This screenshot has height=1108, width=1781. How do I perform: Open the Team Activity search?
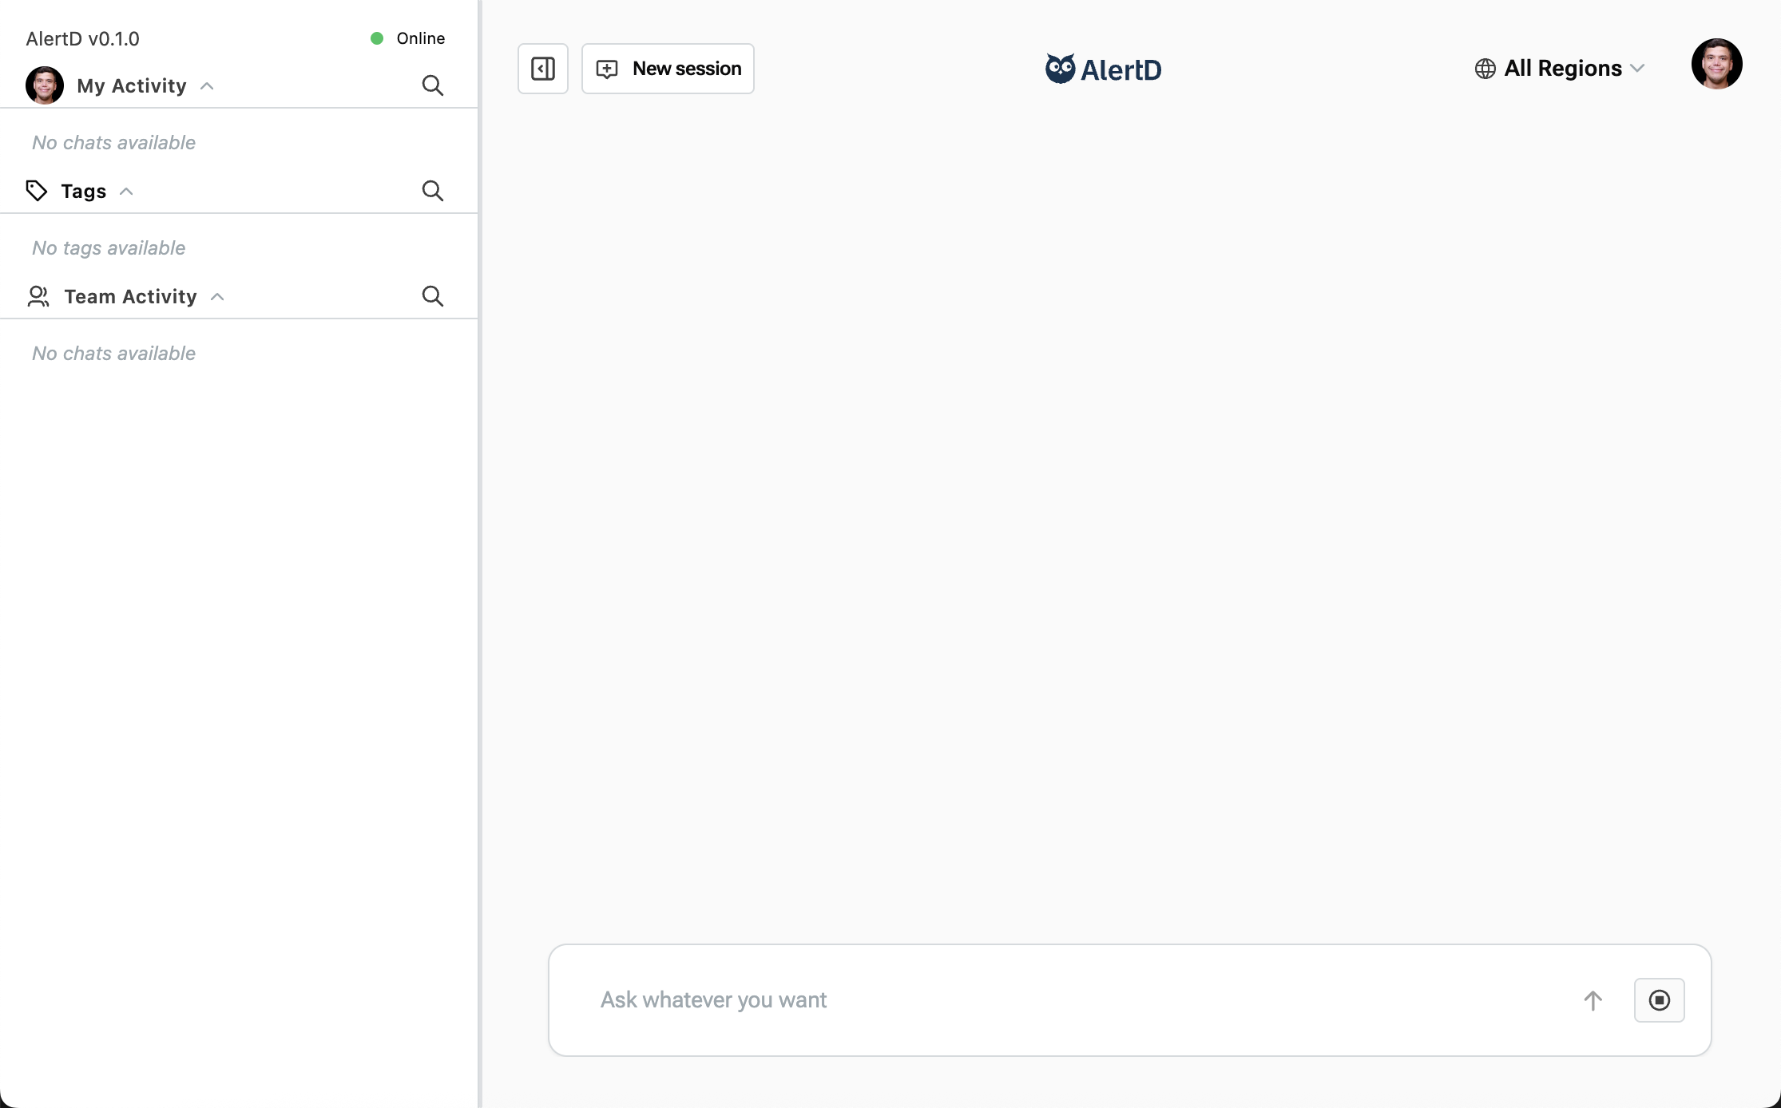point(432,295)
